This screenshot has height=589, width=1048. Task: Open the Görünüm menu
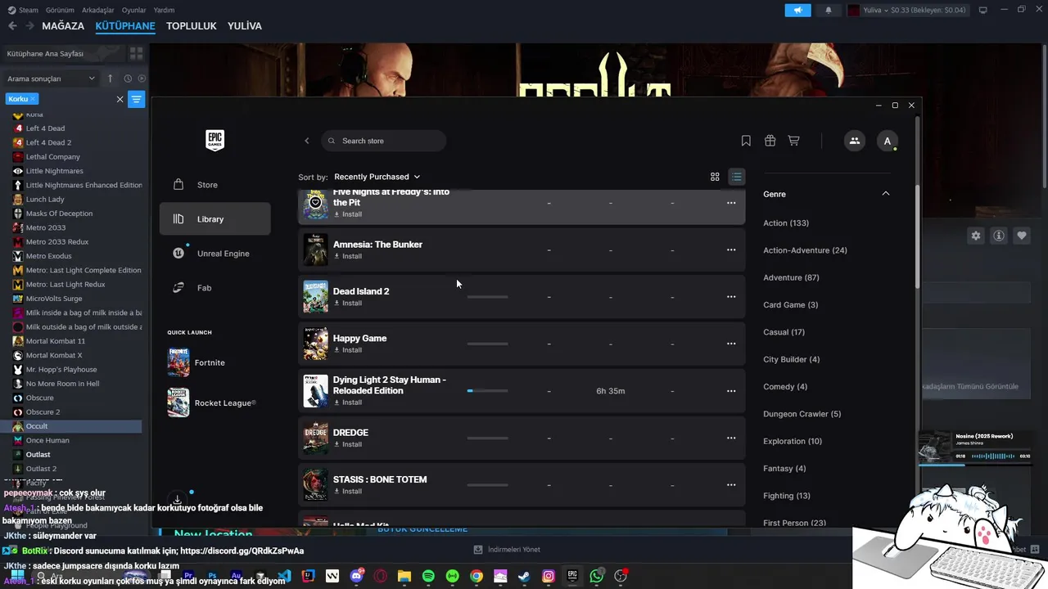click(x=60, y=10)
